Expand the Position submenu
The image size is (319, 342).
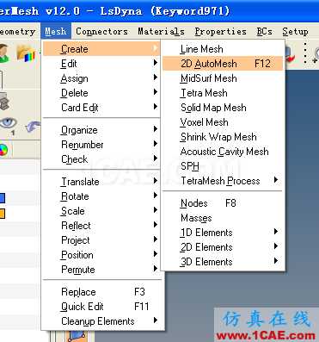tap(101, 255)
